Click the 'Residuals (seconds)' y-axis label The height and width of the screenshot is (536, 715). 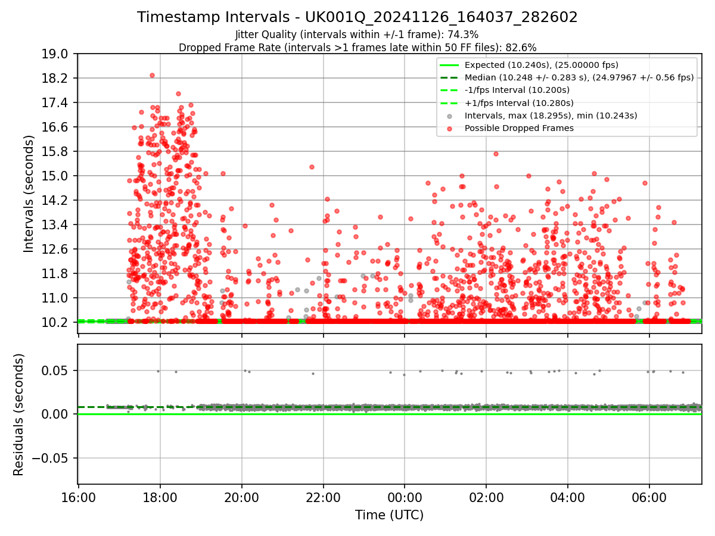coord(18,415)
